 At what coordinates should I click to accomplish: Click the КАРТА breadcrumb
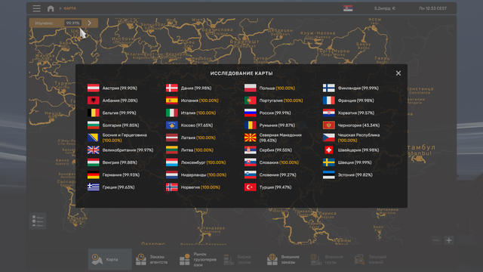[70, 8]
